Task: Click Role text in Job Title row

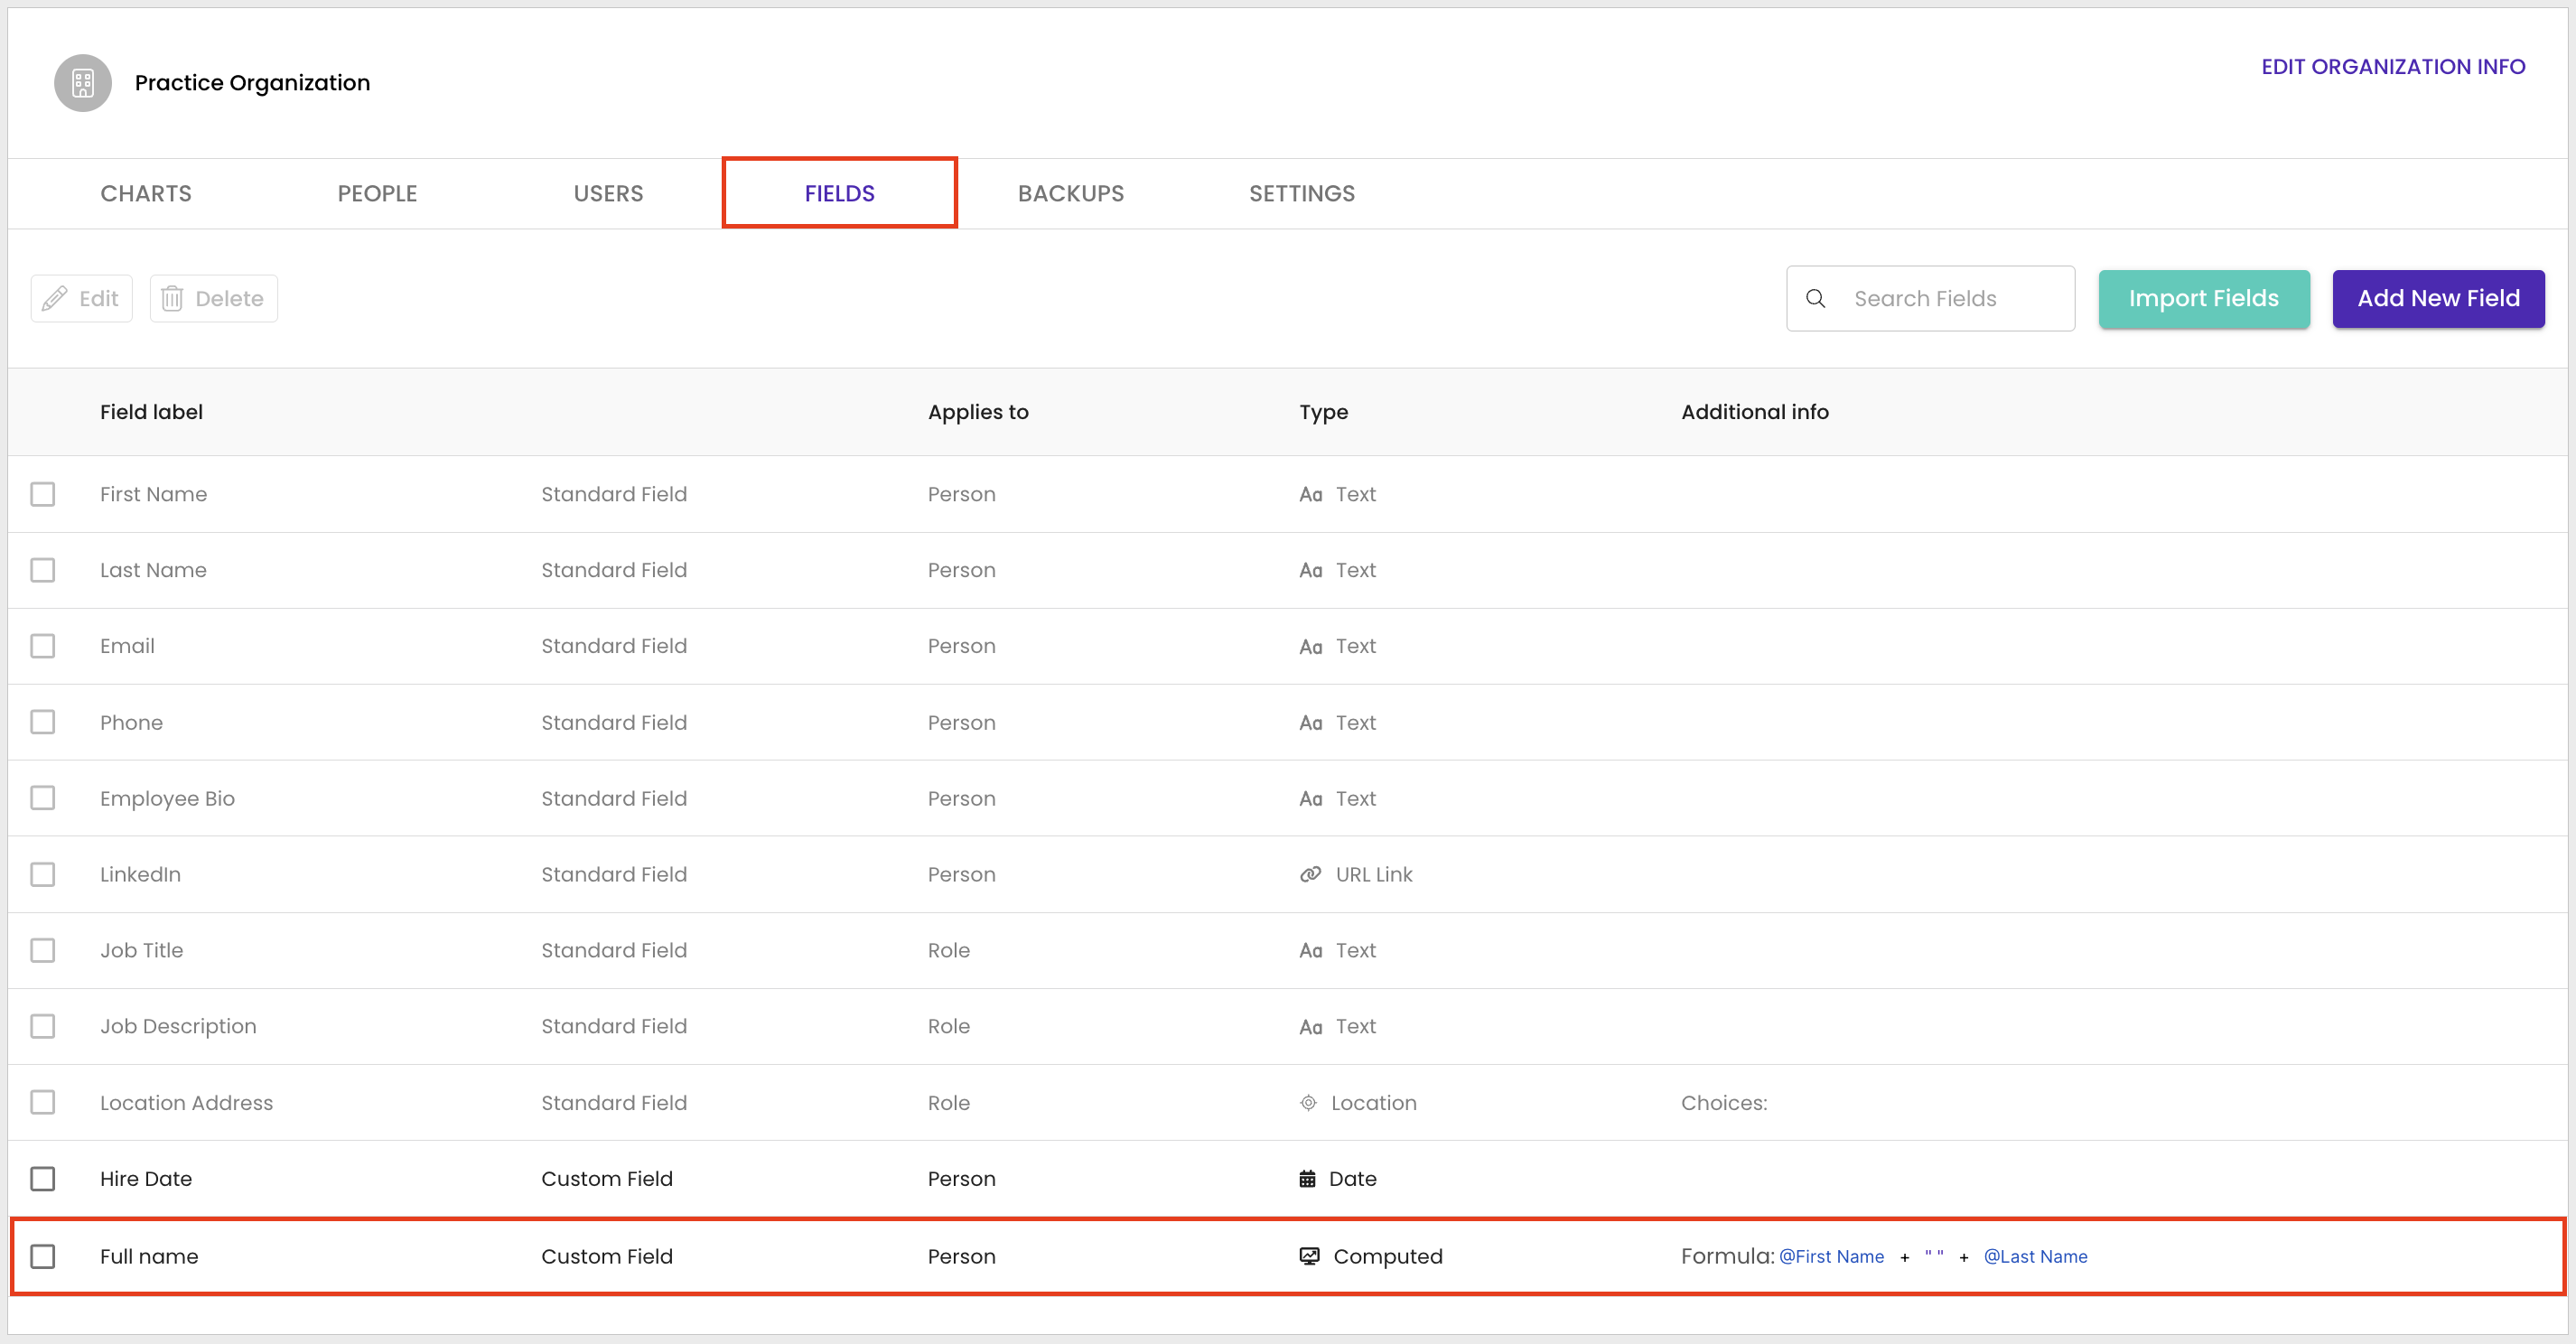Action: point(949,950)
